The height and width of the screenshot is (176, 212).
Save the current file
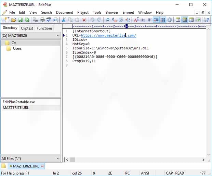(21, 20)
